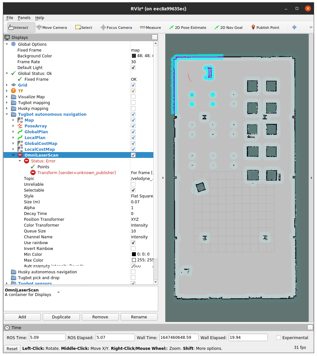Click the orange TF warning icon
Viewport: 317px width, 356px height.
coord(14,91)
